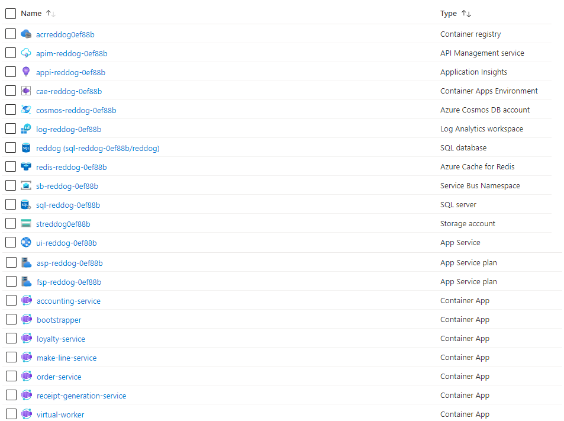Check the bootstrapper row checkbox
This screenshot has width=564, height=421.
[x=11, y=320]
